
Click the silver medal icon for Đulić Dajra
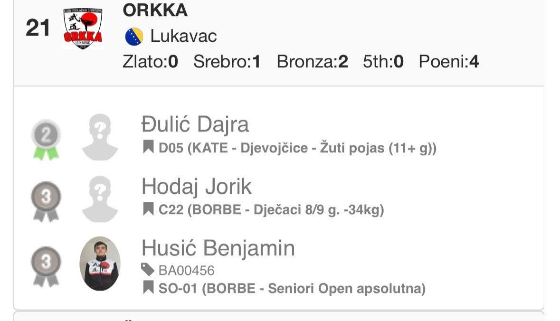pyautogui.click(x=46, y=139)
